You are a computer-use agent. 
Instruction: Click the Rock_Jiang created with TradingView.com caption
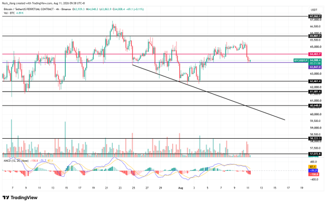tap(44, 3)
